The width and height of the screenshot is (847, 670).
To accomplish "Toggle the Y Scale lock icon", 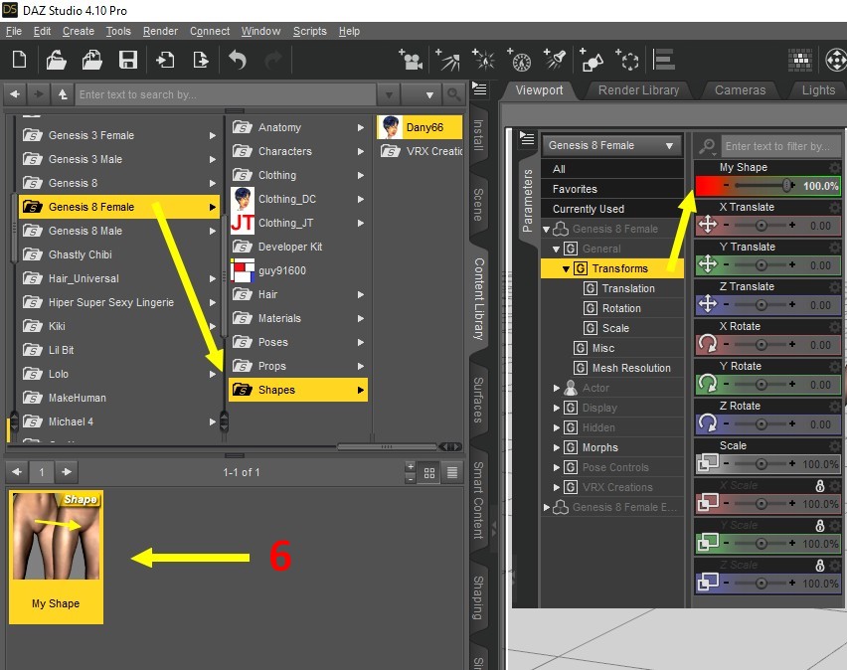I will 820,525.
